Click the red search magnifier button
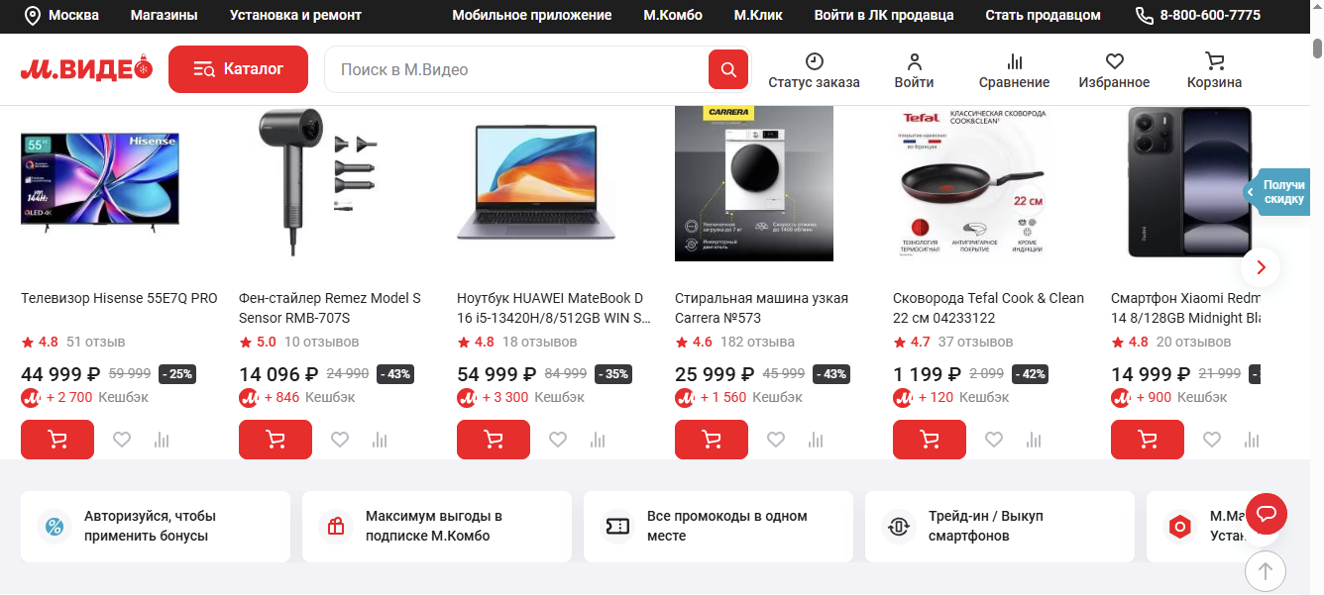1324x595 pixels. 728,69
